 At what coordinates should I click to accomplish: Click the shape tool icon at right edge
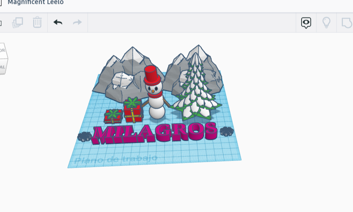click(347, 23)
